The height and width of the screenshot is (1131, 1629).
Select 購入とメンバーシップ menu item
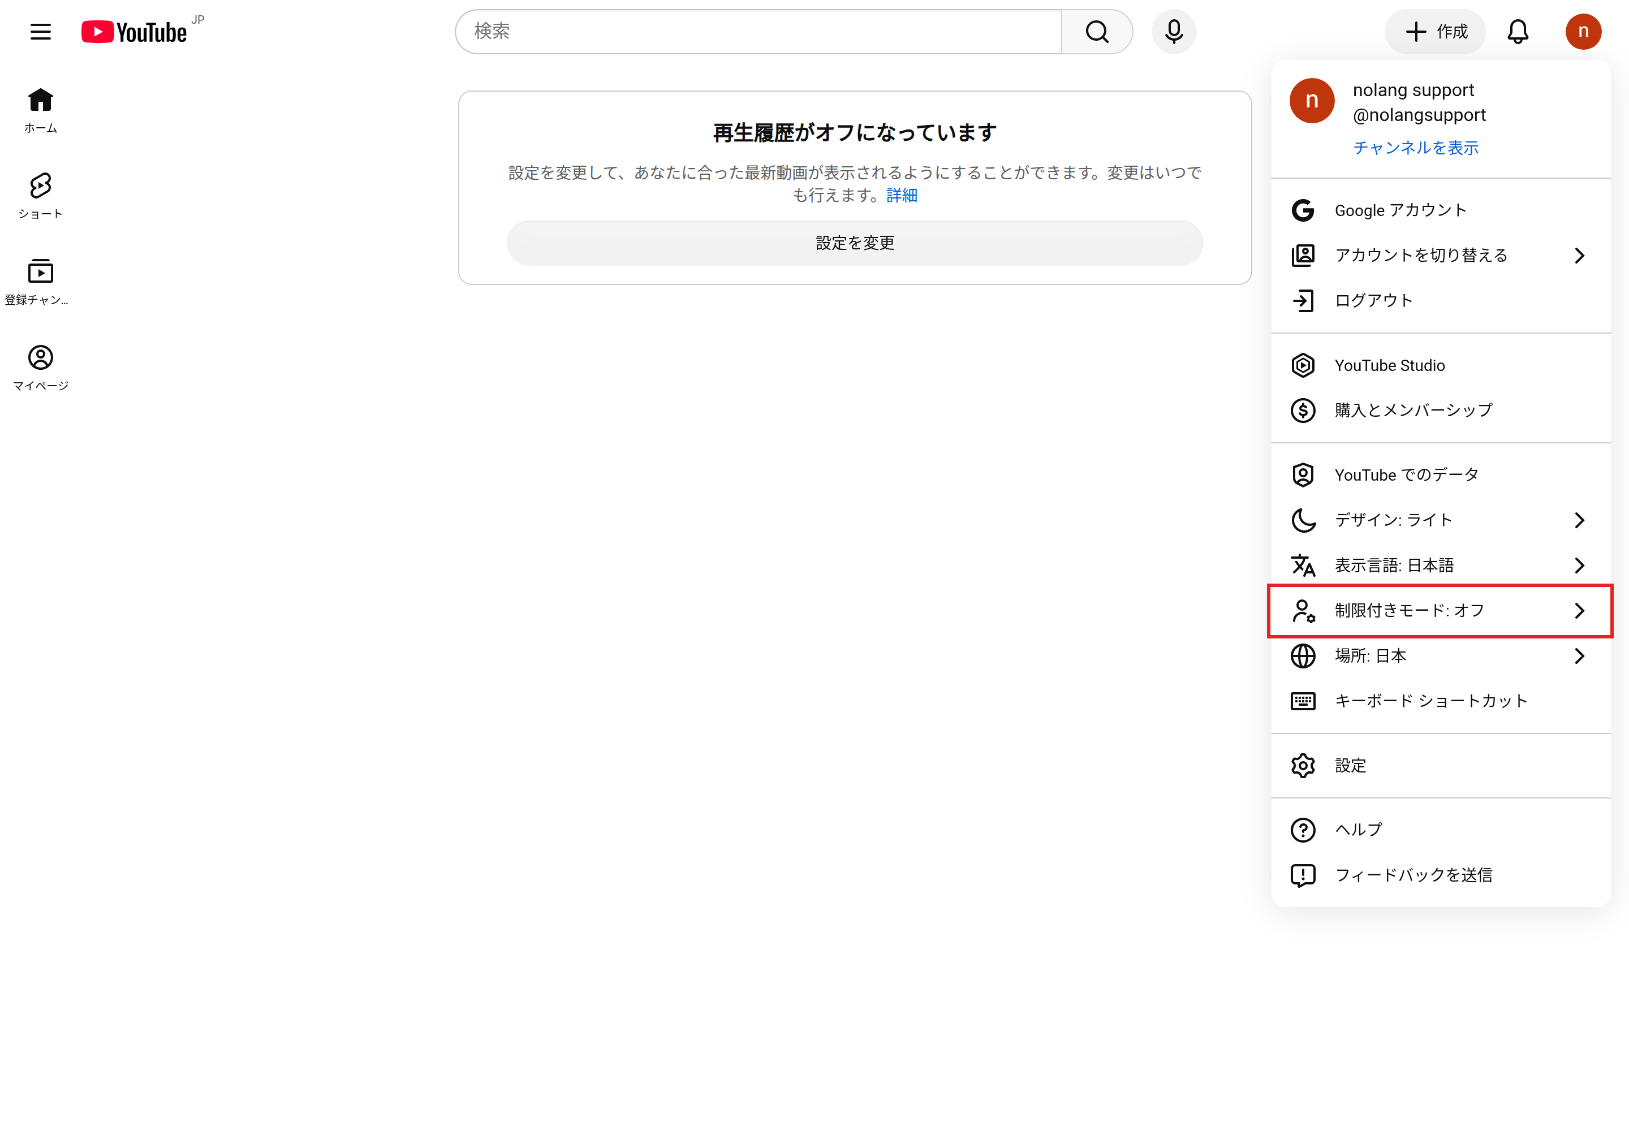pos(1441,411)
